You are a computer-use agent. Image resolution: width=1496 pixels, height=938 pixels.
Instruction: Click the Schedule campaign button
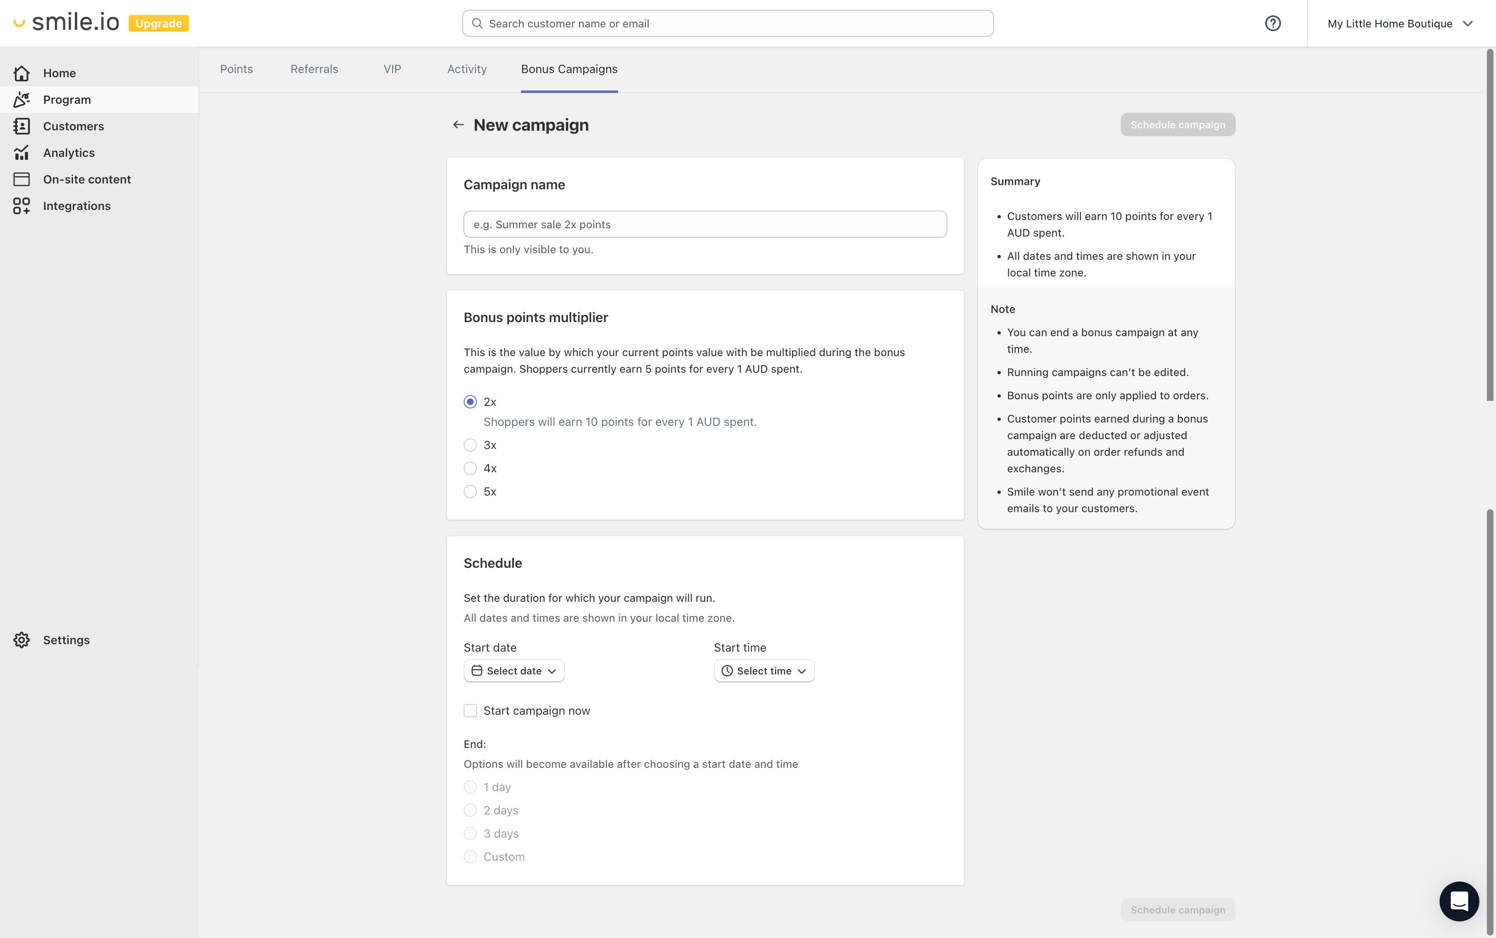pyautogui.click(x=1177, y=124)
